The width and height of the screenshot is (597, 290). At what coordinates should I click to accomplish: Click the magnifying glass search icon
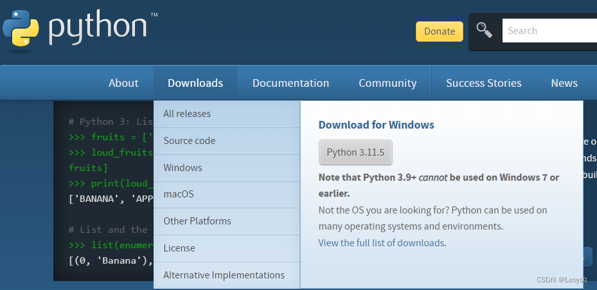(485, 30)
